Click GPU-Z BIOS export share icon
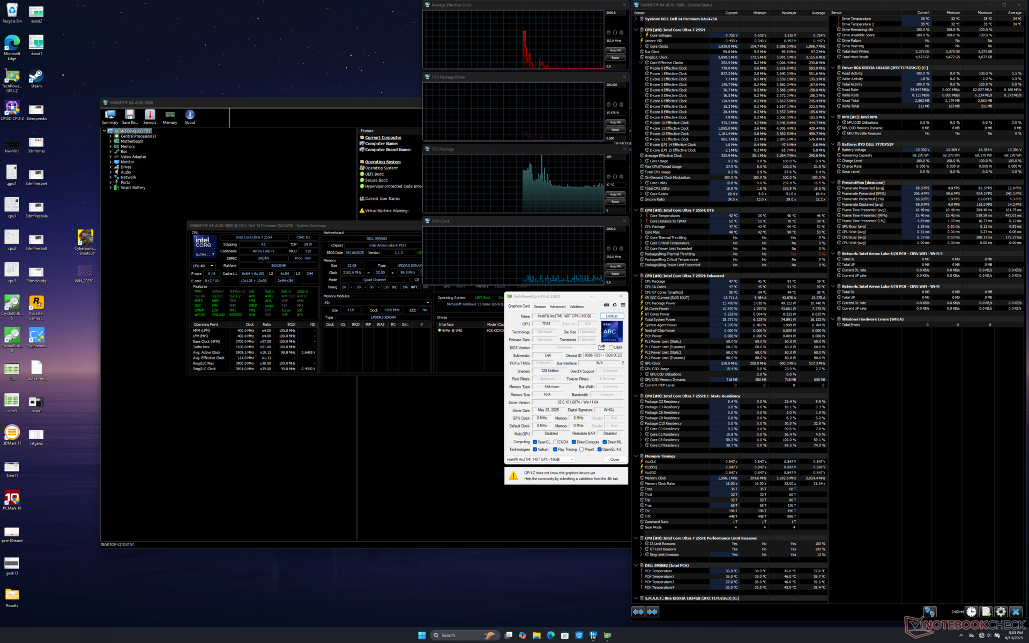 [x=602, y=347]
